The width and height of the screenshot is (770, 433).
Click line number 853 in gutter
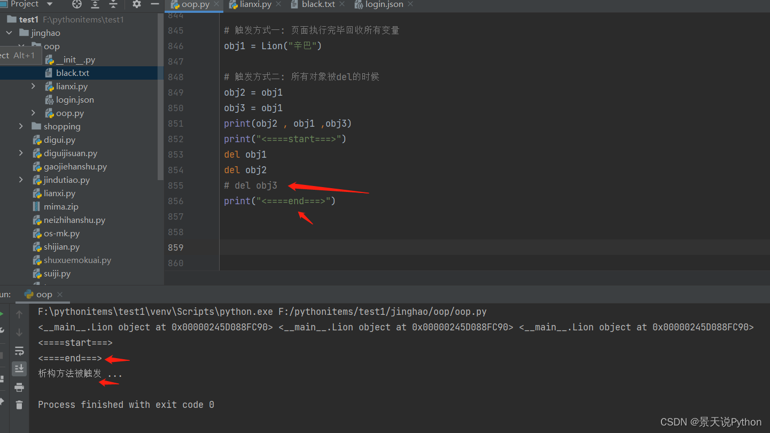coord(175,154)
